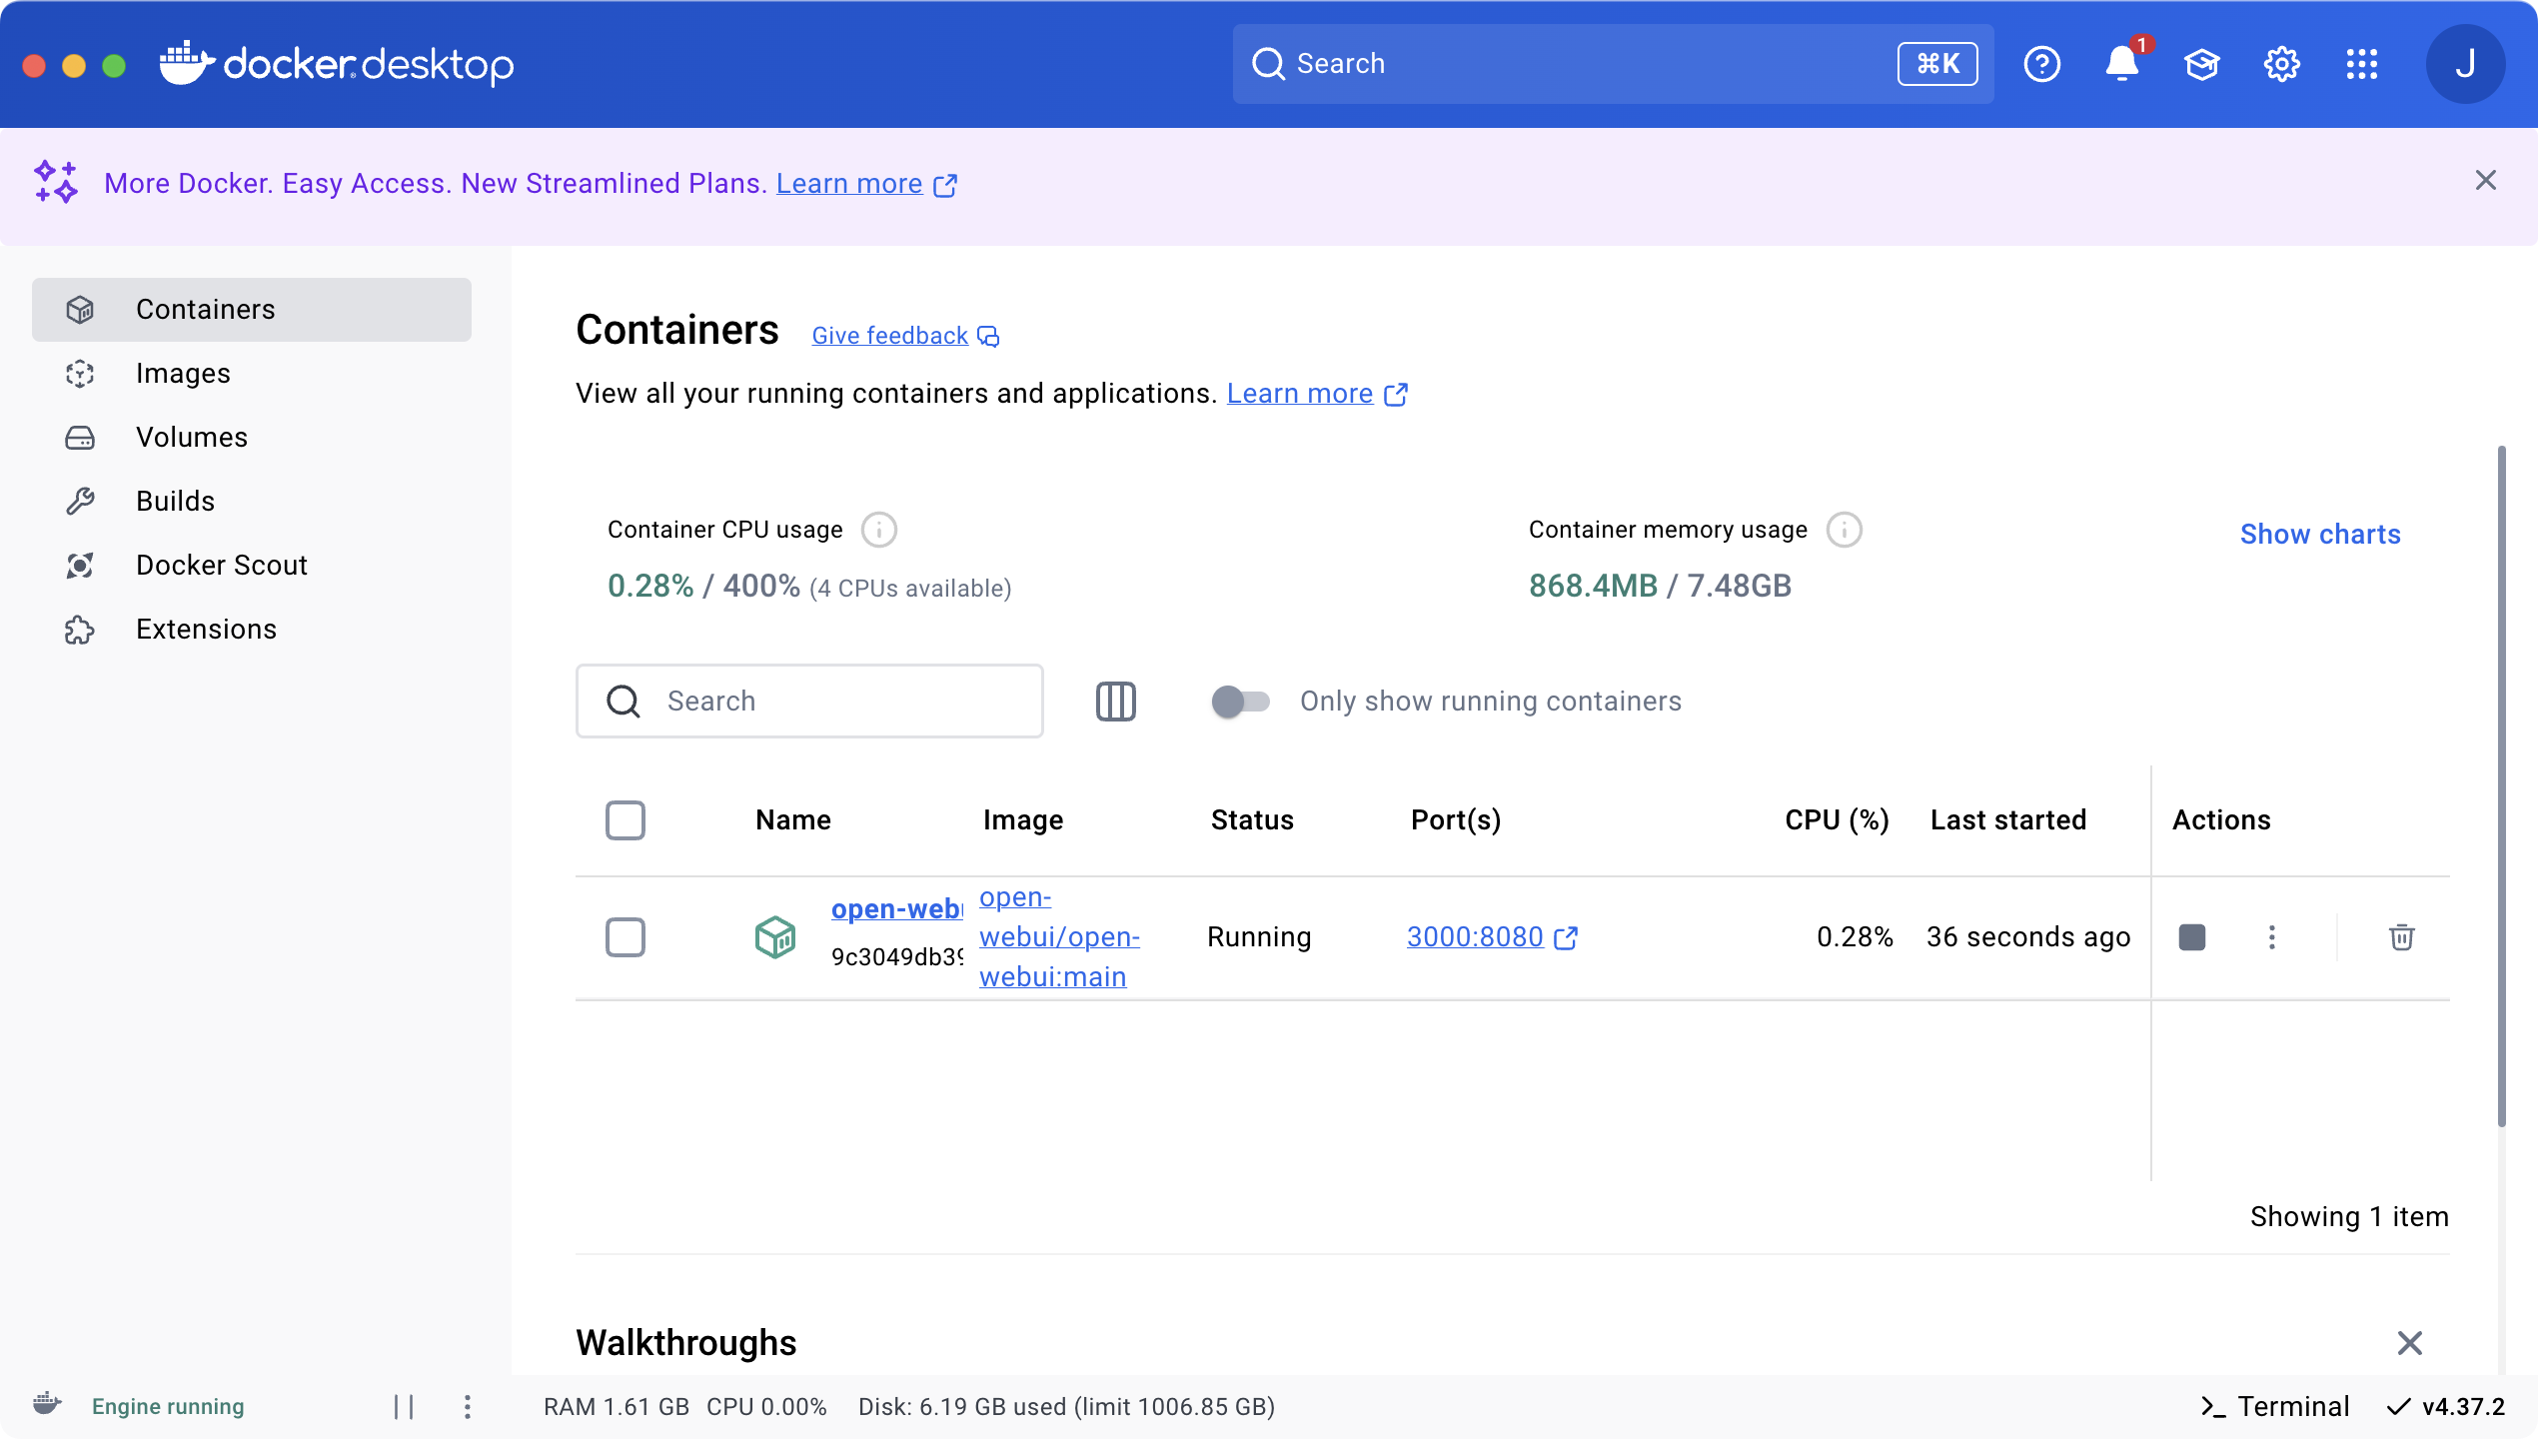Open more actions menu for open-webui container
2538x1439 pixels.
[2271, 937]
